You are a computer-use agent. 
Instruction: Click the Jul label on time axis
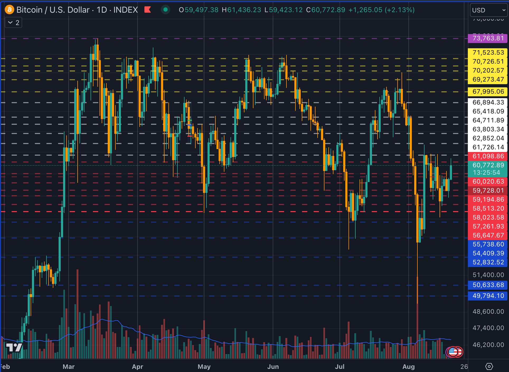pos(340,366)
